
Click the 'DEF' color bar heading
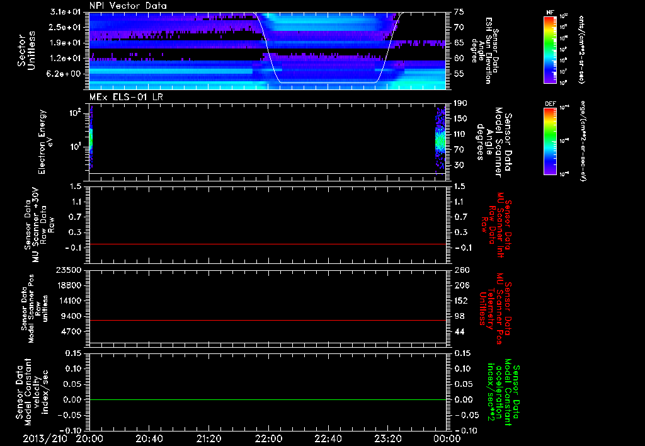tap(551, 104)
